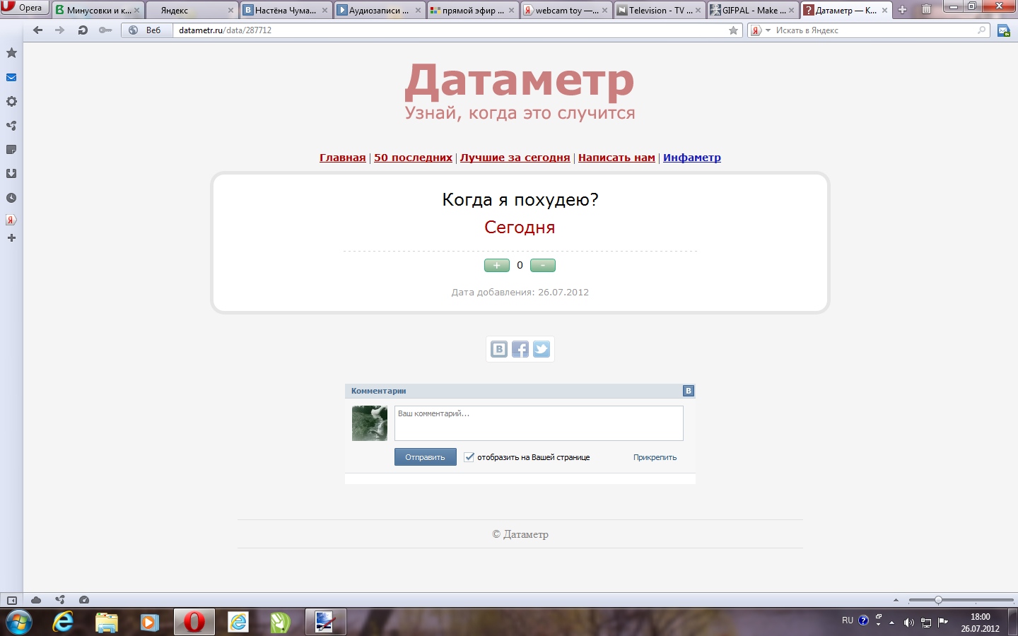Open the 'Написать нам' link
Screen dimensions: 1018x636
click(x=616, y=158)
